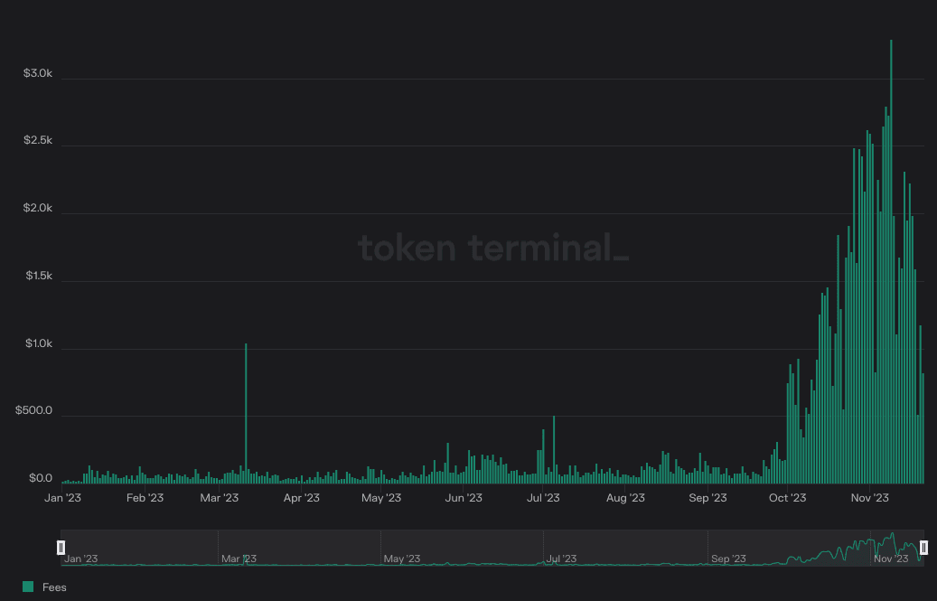Select the highest November bar above $3.0k
The width and height of the screenshot is (937, 601).
891,262
